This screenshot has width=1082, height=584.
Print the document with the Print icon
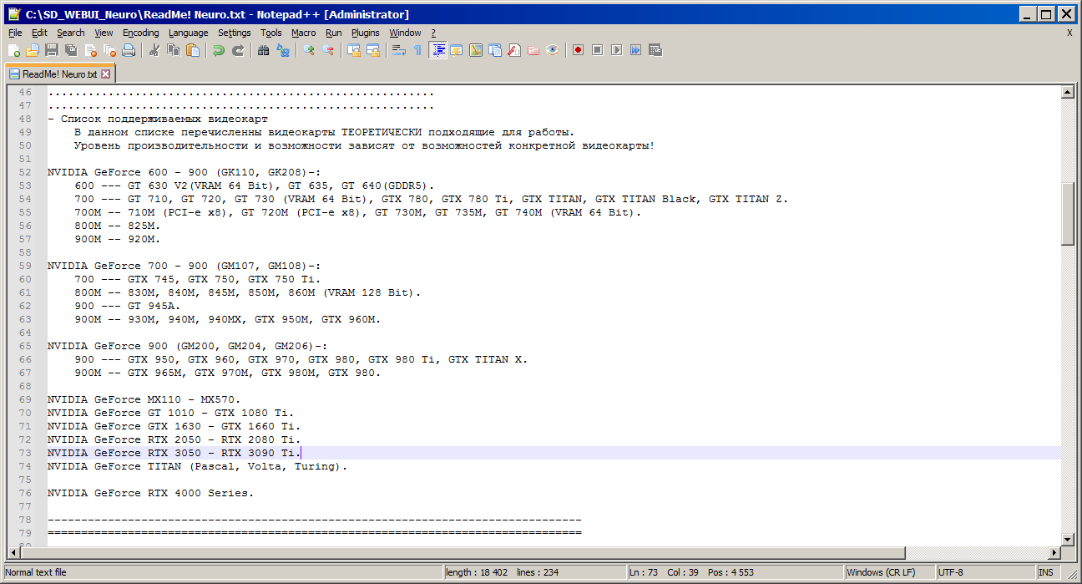[128, 50]
